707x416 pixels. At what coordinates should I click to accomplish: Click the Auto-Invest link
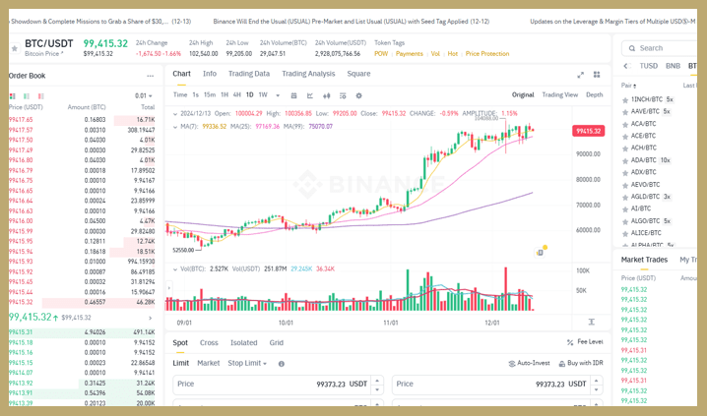point(529,363)
